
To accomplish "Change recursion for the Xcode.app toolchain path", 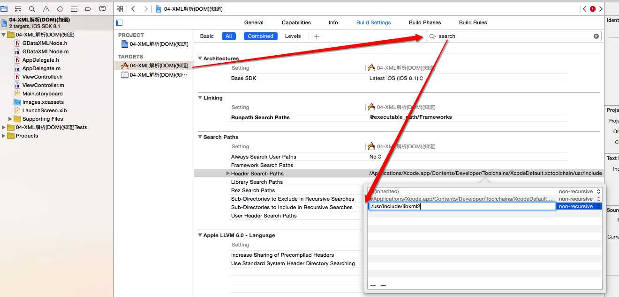I will 579,199.
